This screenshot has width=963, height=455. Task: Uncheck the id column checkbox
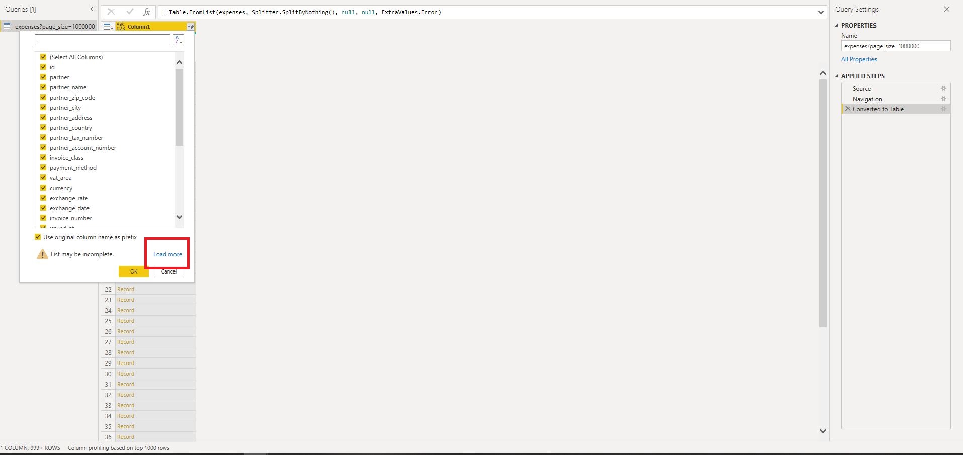point(43,67)
